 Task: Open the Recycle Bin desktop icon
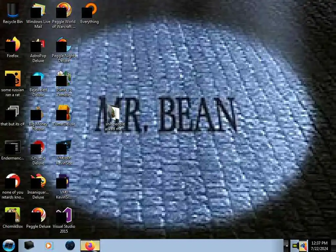(x=13, y=13)
